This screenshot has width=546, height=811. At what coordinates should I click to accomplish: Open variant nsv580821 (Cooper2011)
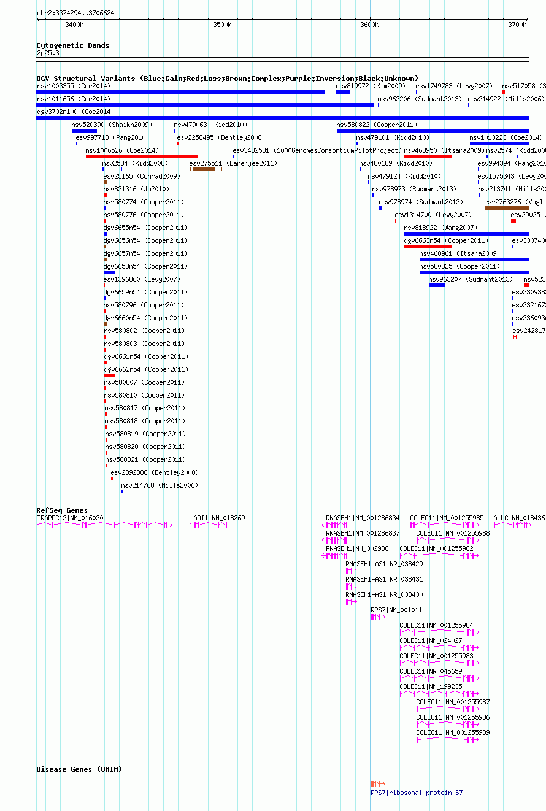(x=145, y=460)
